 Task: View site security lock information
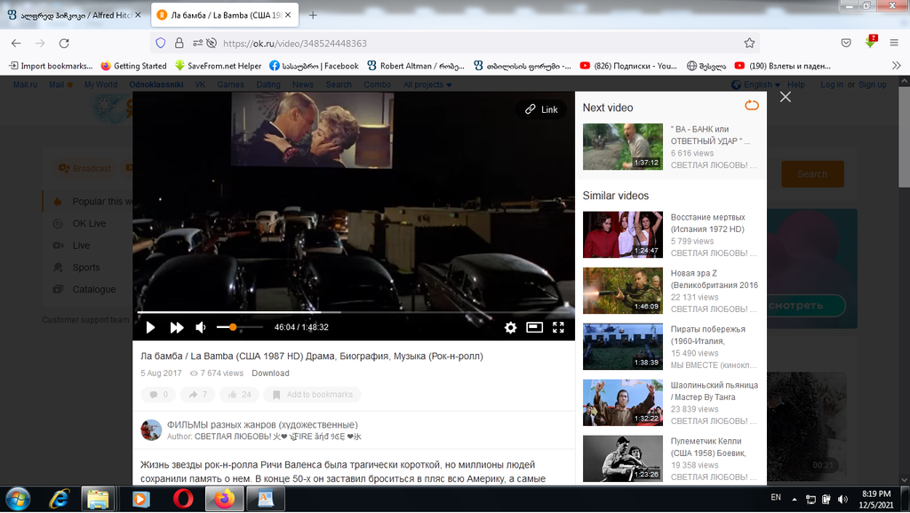tap(180, 43)
